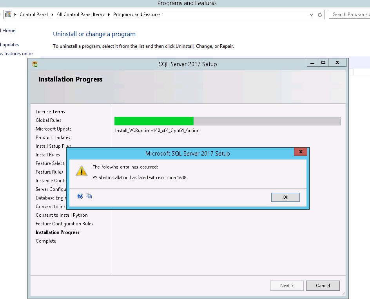Click the SQL Server Setup title bar icon
This screenshot has height=299, width=370.
tap(35, 64)
